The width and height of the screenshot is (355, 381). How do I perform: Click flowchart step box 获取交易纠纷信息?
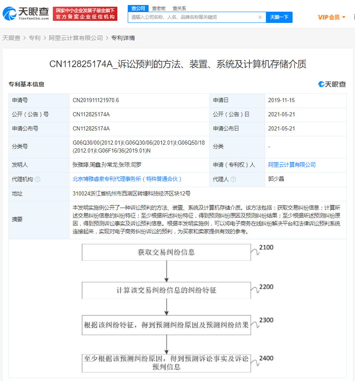coord(166,252)
